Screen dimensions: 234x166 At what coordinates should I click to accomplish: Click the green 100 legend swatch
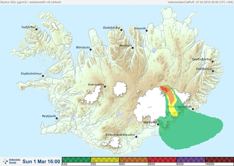click(76, 160)
